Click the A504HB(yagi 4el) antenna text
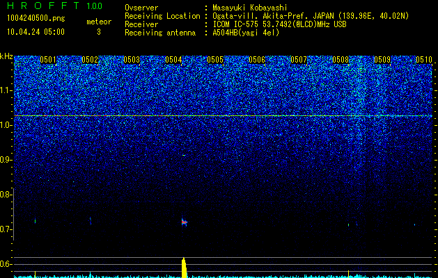The width and height of the screenshot is (438, 278). (246, 33)
